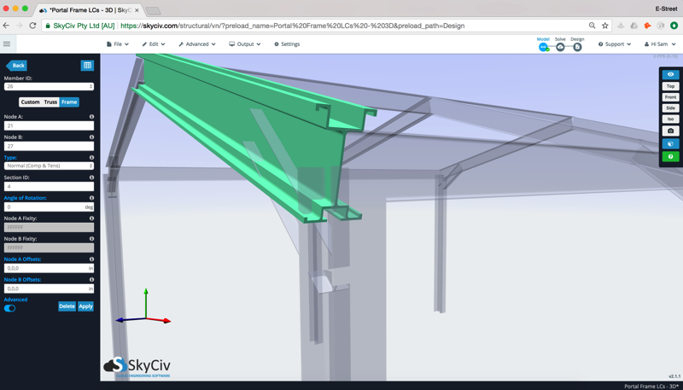Screen dimensions: 683x390
Task: Open the green help question icon
Action: [x=670, y=157]
